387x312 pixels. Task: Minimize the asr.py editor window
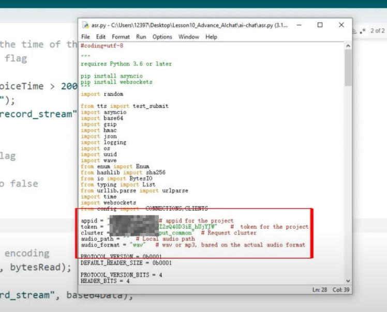pyautogui.click(x=299, y=25)
